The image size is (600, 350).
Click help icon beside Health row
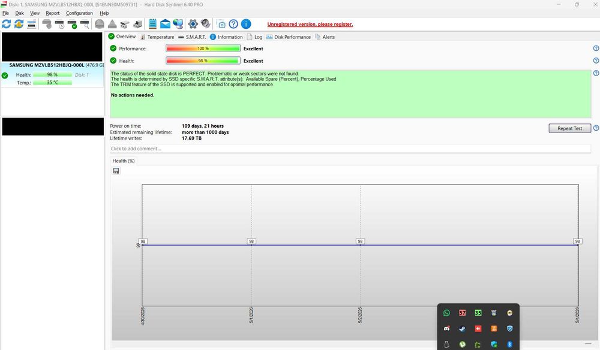596,61
